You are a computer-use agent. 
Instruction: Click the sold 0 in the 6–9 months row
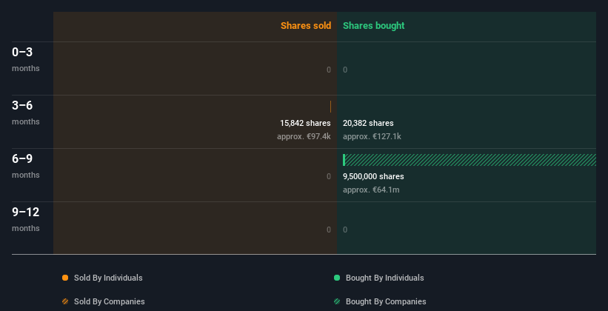coord(329,176)
